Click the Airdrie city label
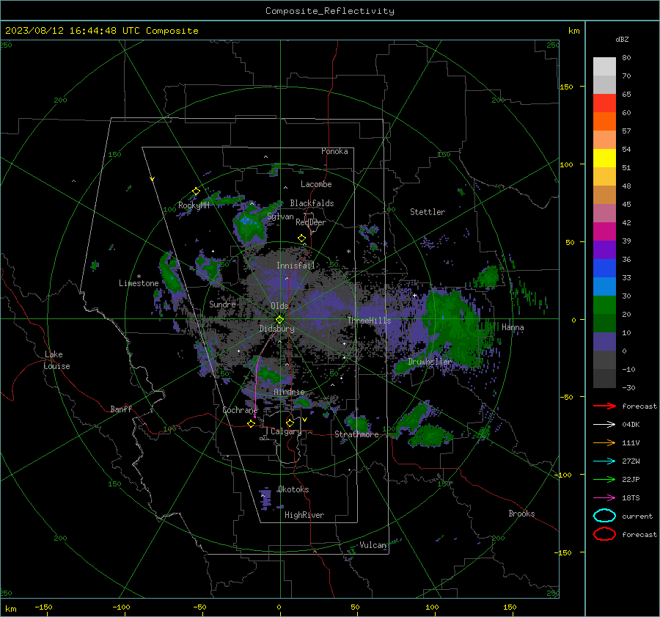The width and height of the screenshot is (660, 617). coord(289,392)
